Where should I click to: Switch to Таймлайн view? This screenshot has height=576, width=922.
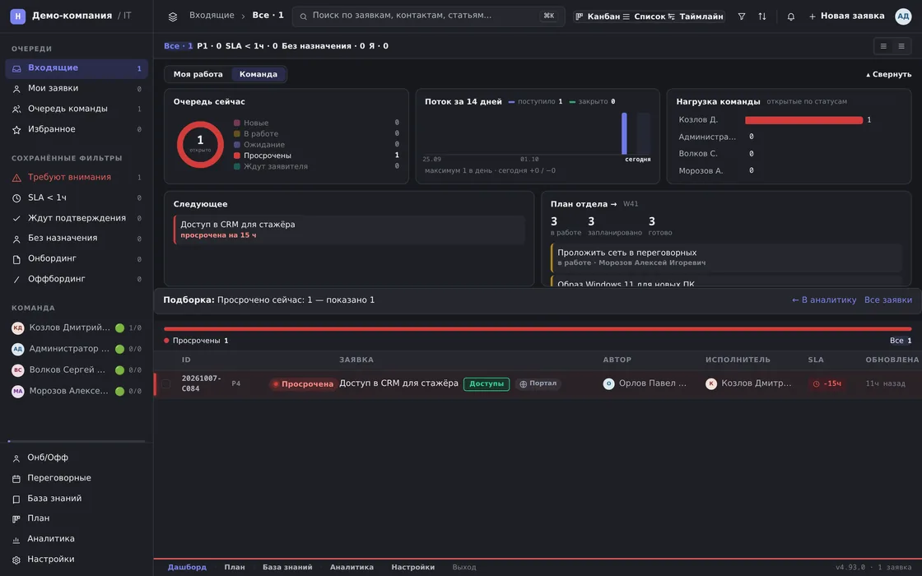click(x=696, y=16)
